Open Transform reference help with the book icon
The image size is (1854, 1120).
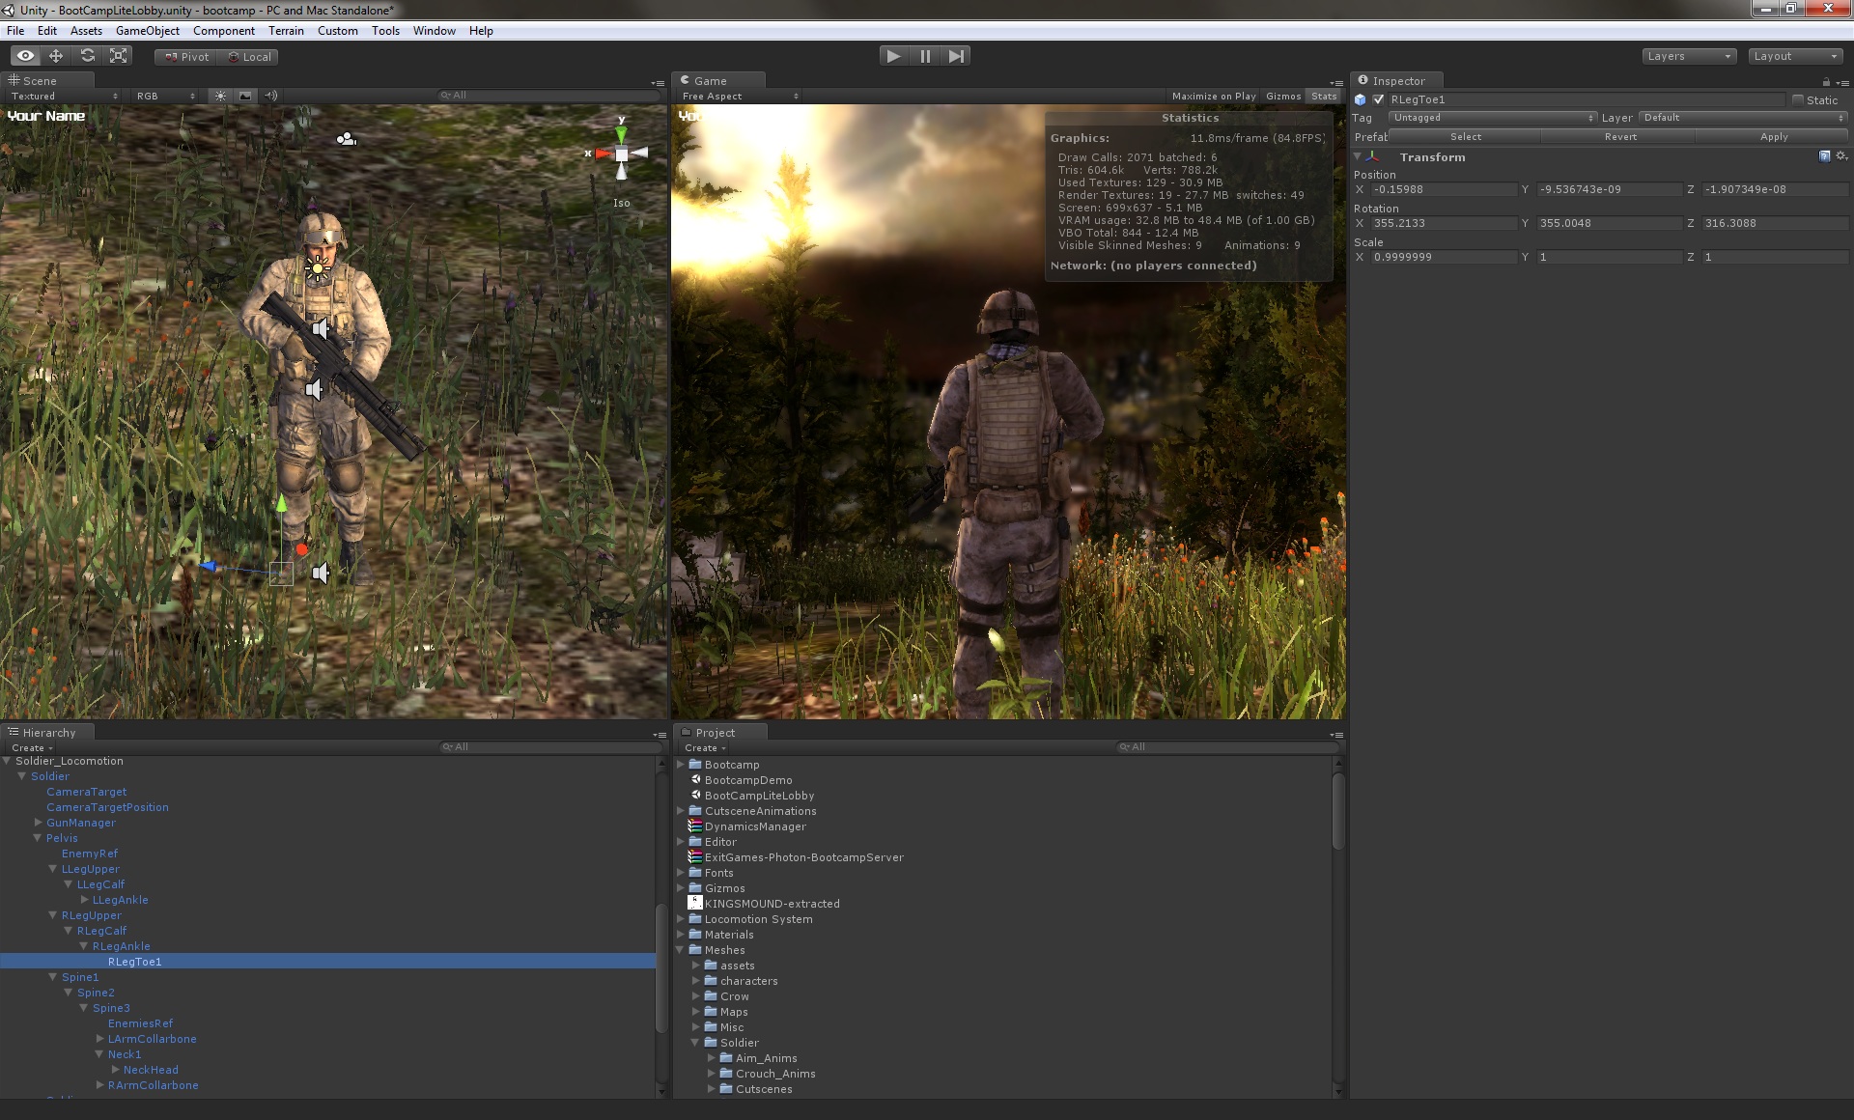click(x=1824, y=156)
